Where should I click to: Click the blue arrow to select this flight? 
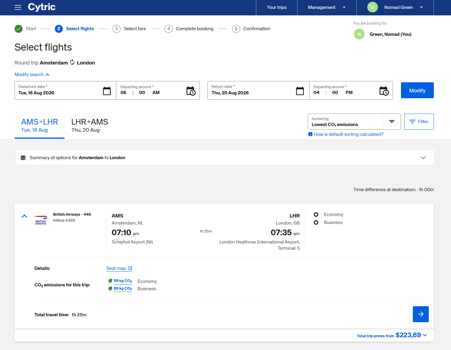[x=421, y=314]
